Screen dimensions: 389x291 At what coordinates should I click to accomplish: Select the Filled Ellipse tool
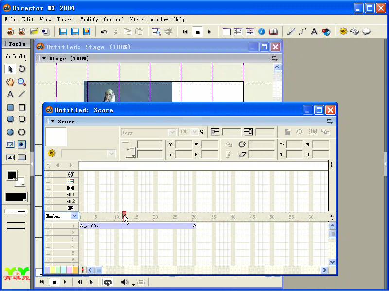point(10,132)
